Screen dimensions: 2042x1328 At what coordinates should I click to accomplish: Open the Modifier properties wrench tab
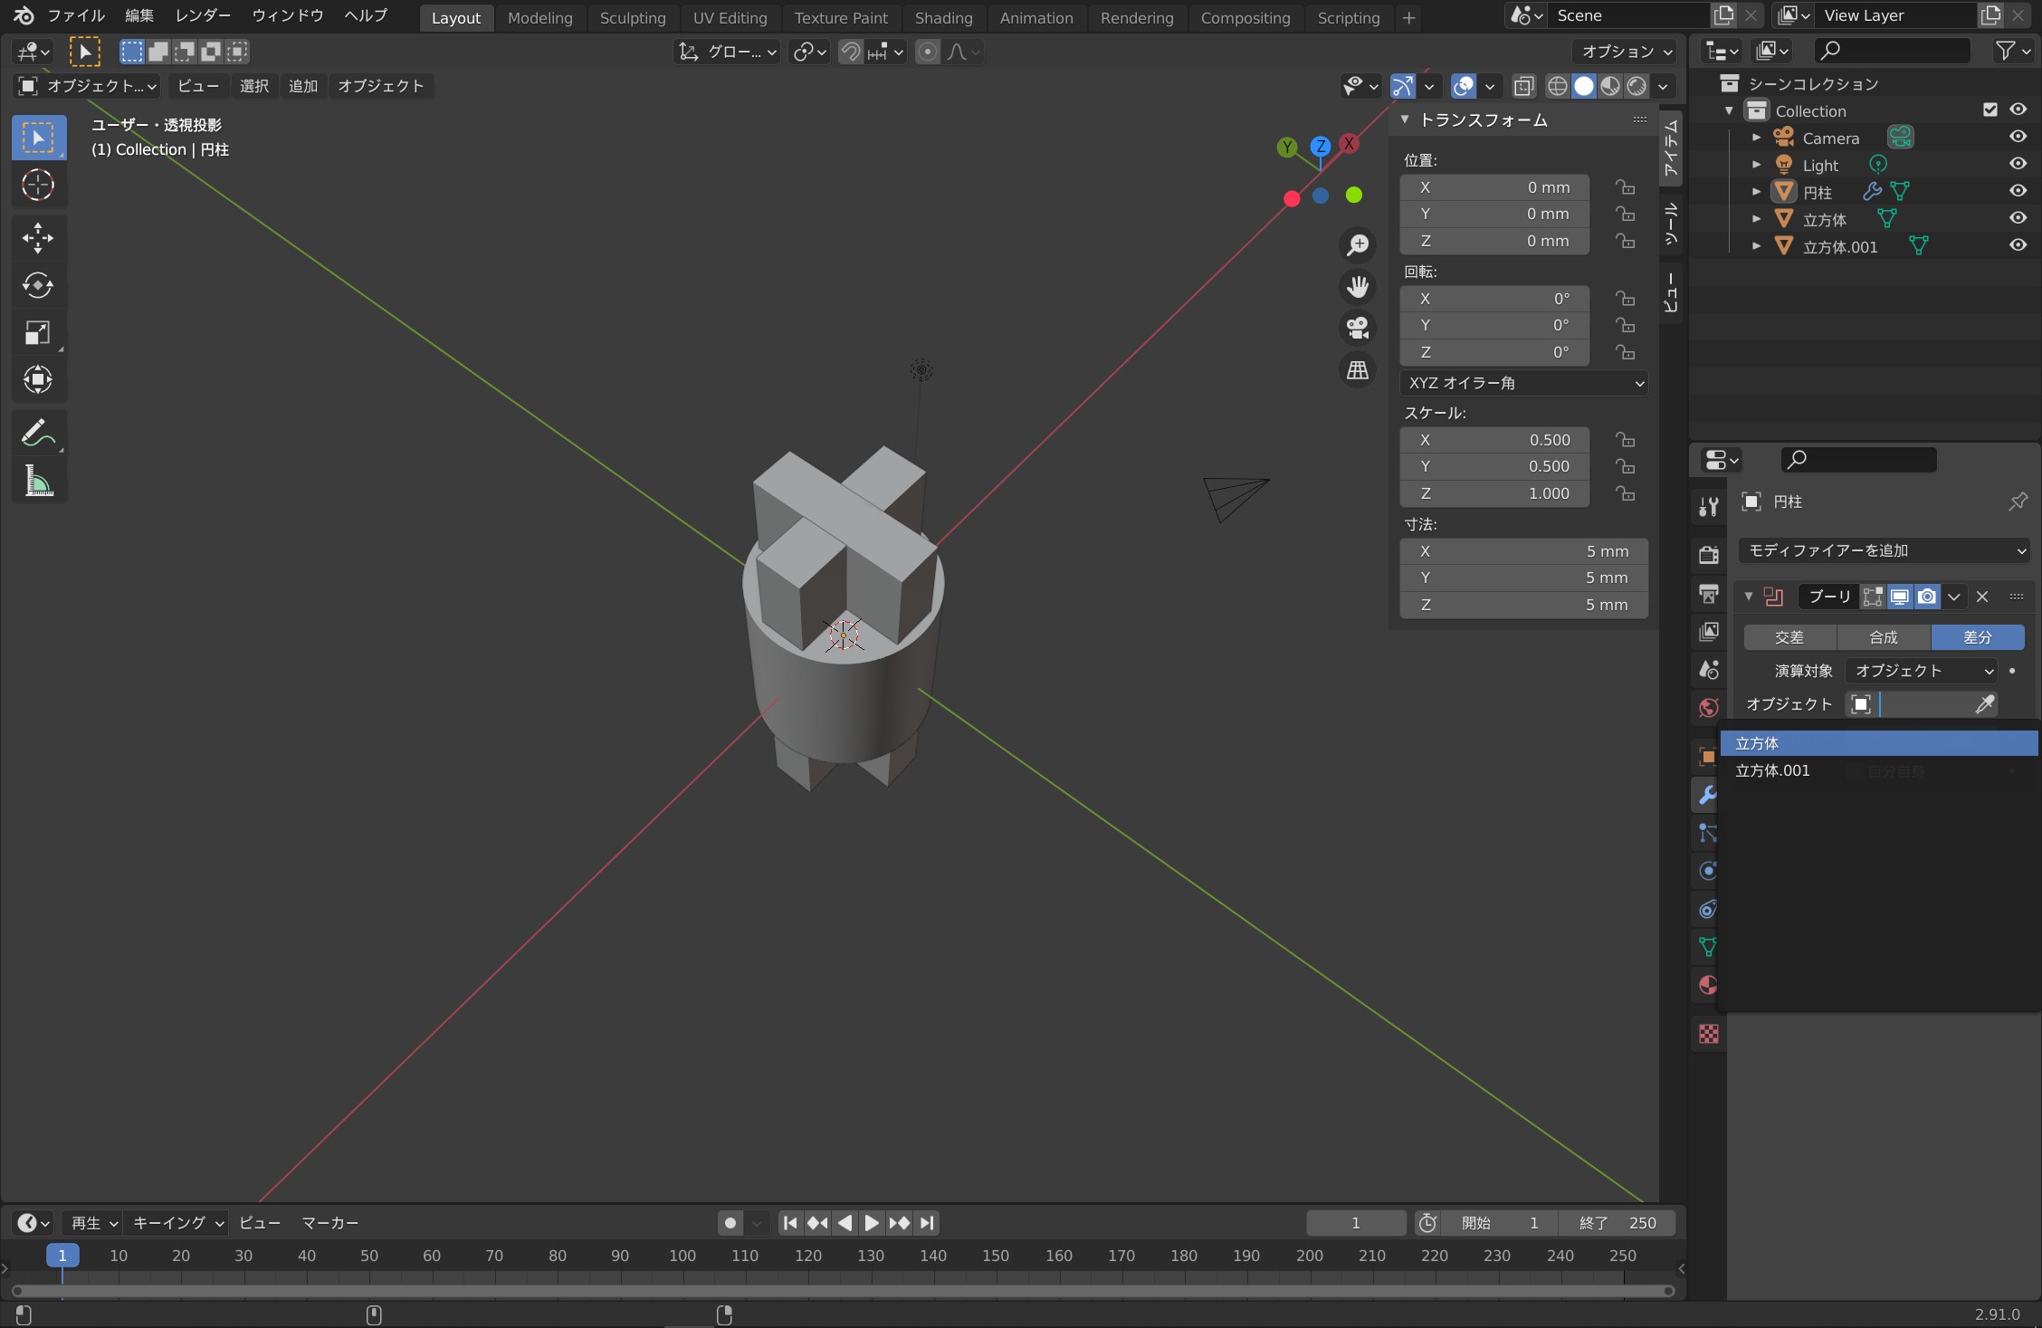click(x=1708, y=795)
